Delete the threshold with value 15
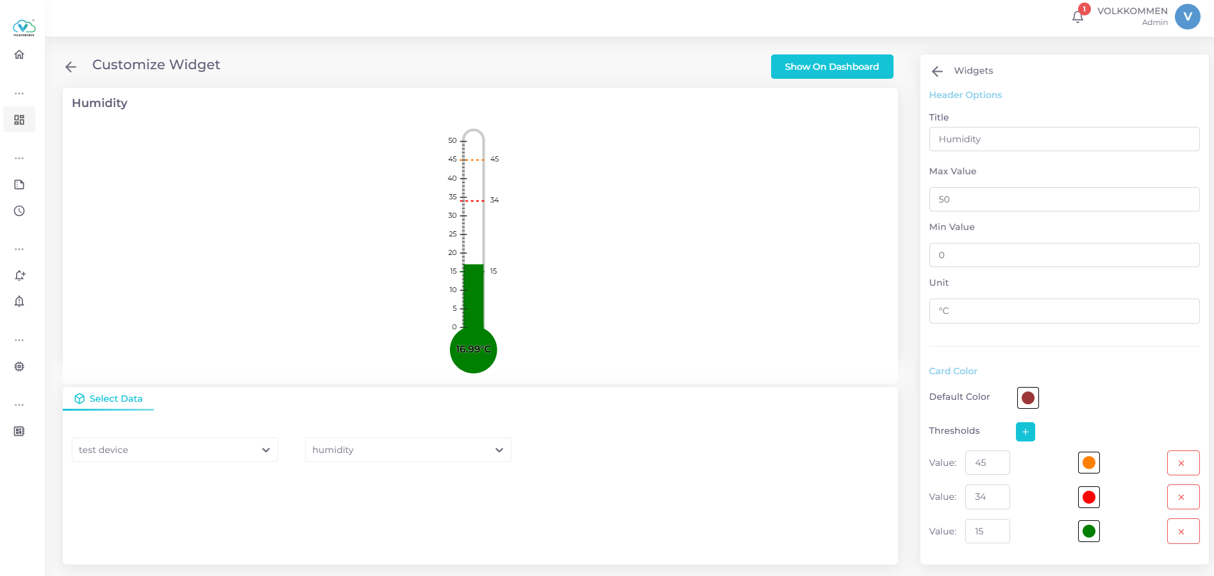 (1183, 531)
